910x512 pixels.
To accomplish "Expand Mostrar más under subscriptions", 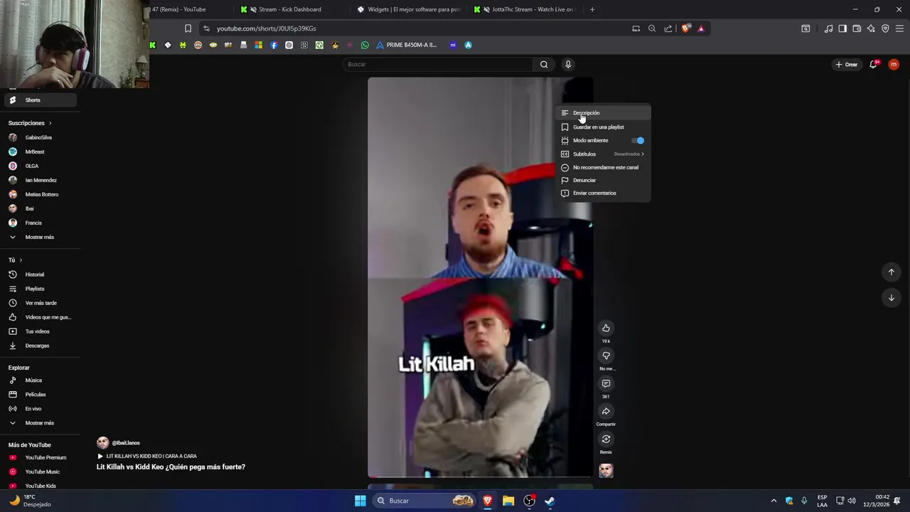I will point(40,237).
